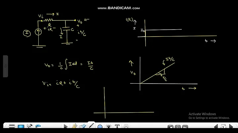Click the round camera capture icon

tap(178, 127)
